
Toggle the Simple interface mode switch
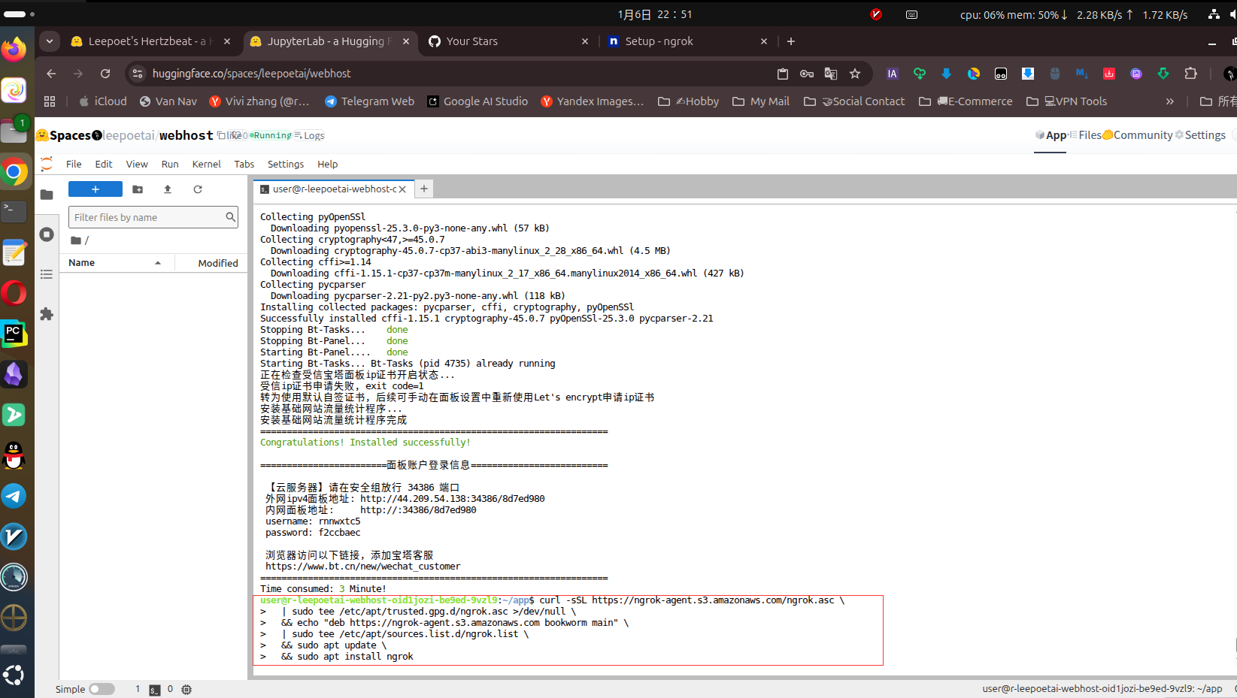pos(102,689)
